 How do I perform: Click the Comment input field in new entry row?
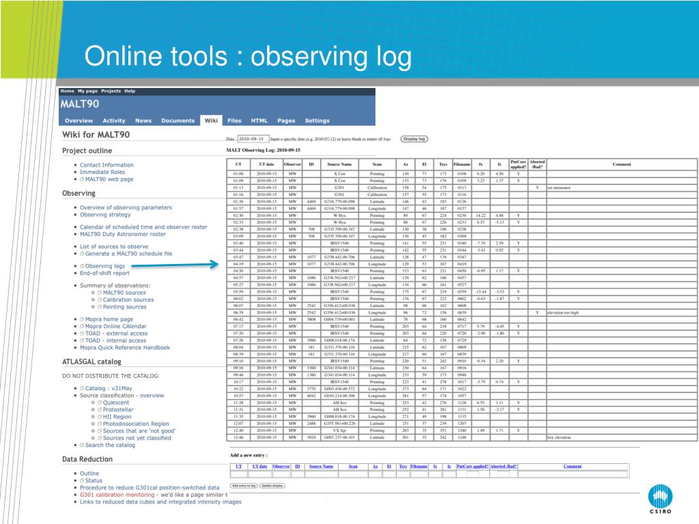(x=573, y=474)
